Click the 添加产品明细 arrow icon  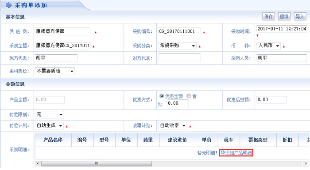(x=223, y=152)
